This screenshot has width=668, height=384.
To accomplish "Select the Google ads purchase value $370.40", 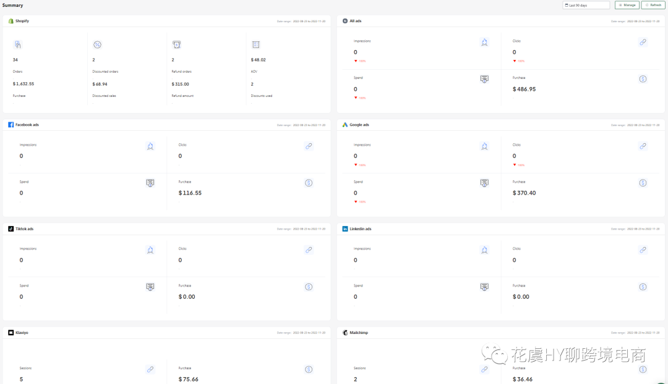I will (524, 193).
